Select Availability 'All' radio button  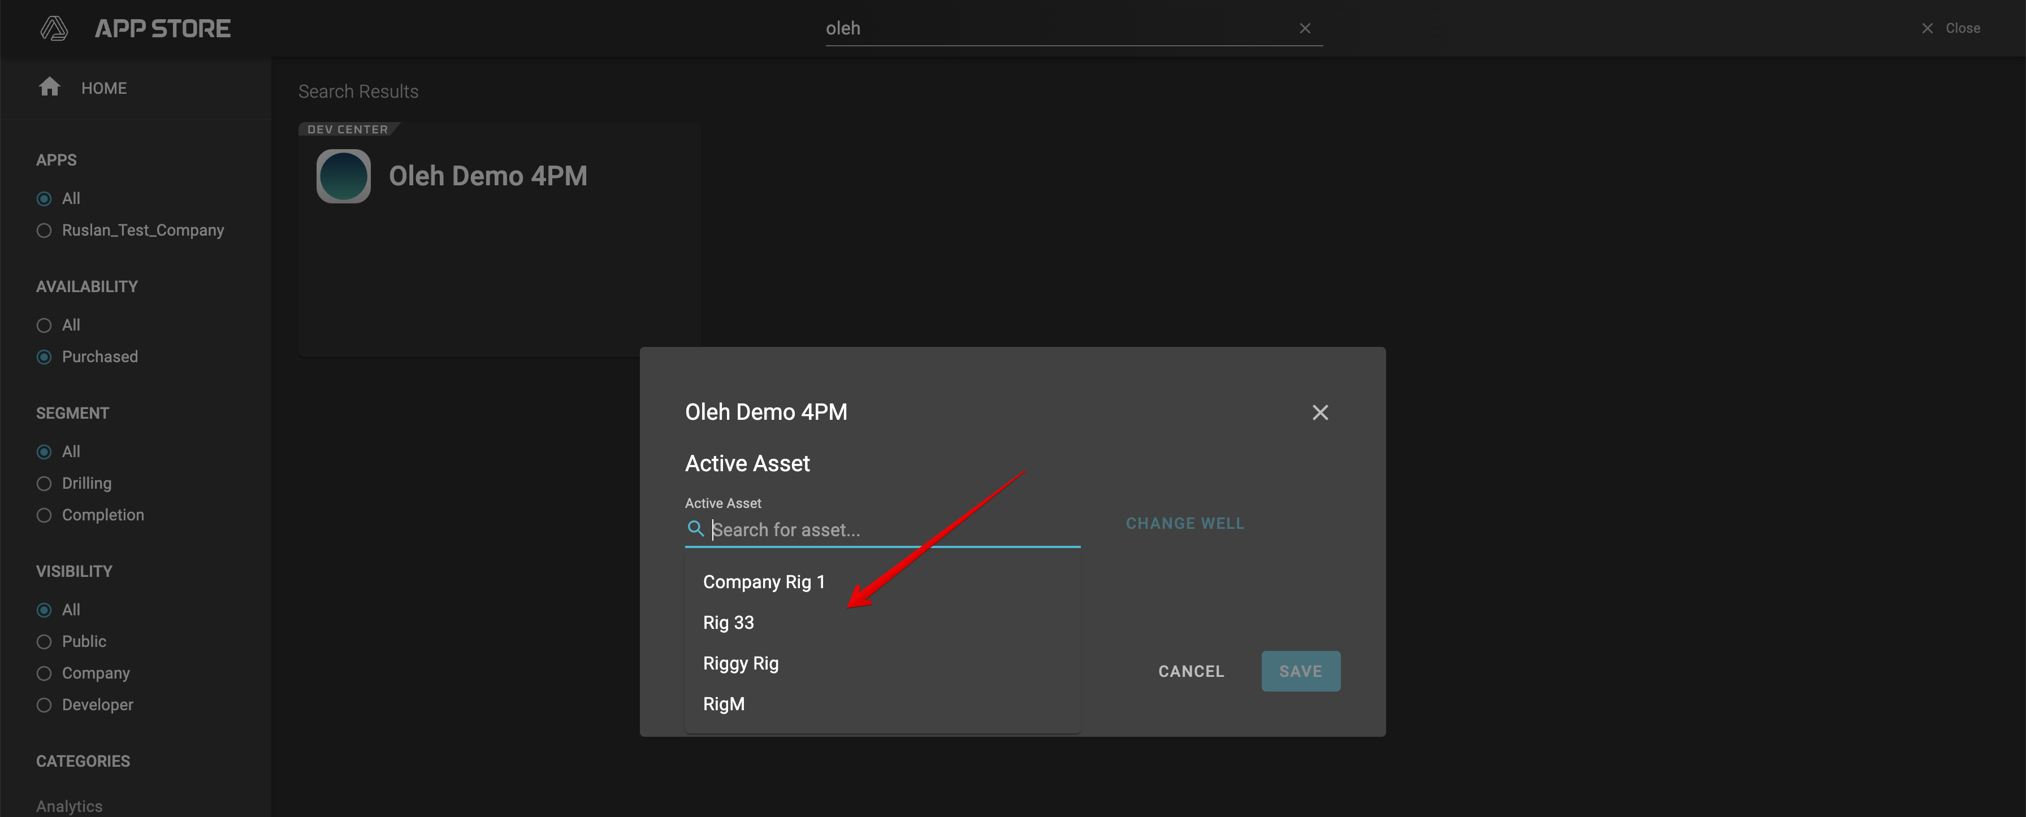coord(44,325)
